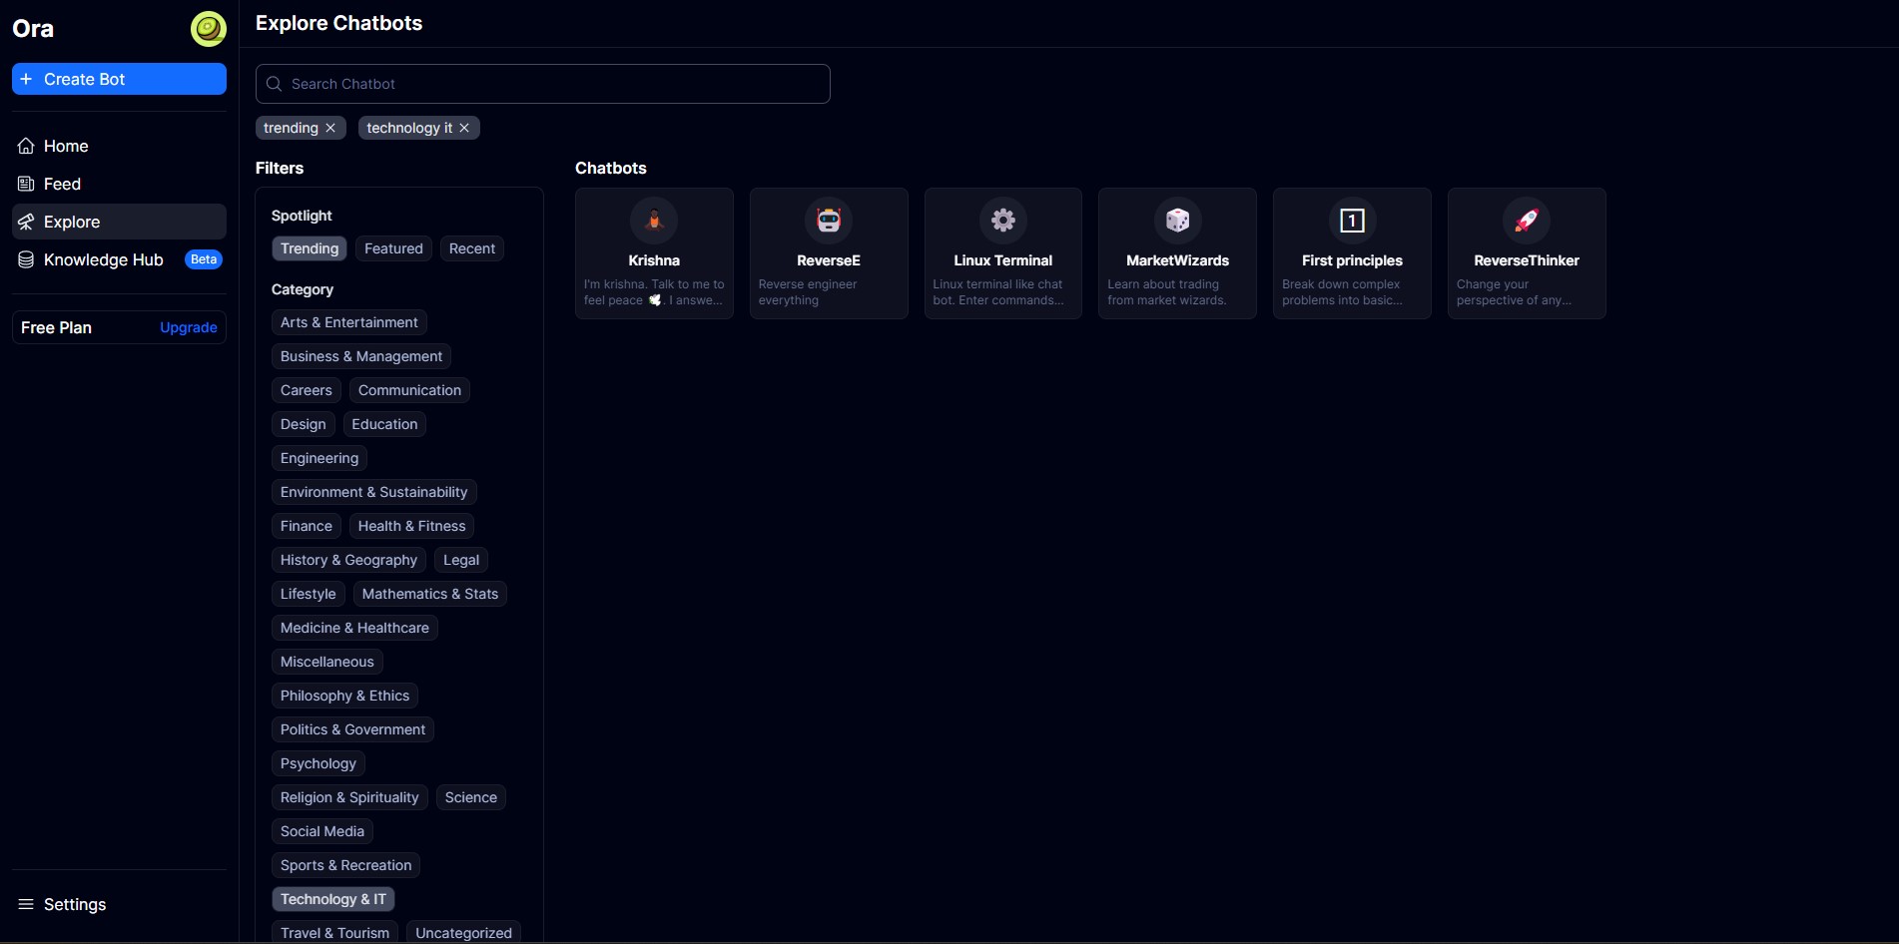Viewport: 1899px width, 944px height.
Task: Toggle the Legal category filter
Action: pos(461,560)
